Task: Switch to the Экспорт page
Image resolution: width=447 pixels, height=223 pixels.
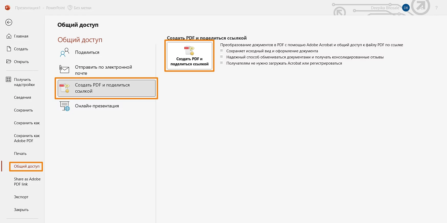Action: [21, 197]
